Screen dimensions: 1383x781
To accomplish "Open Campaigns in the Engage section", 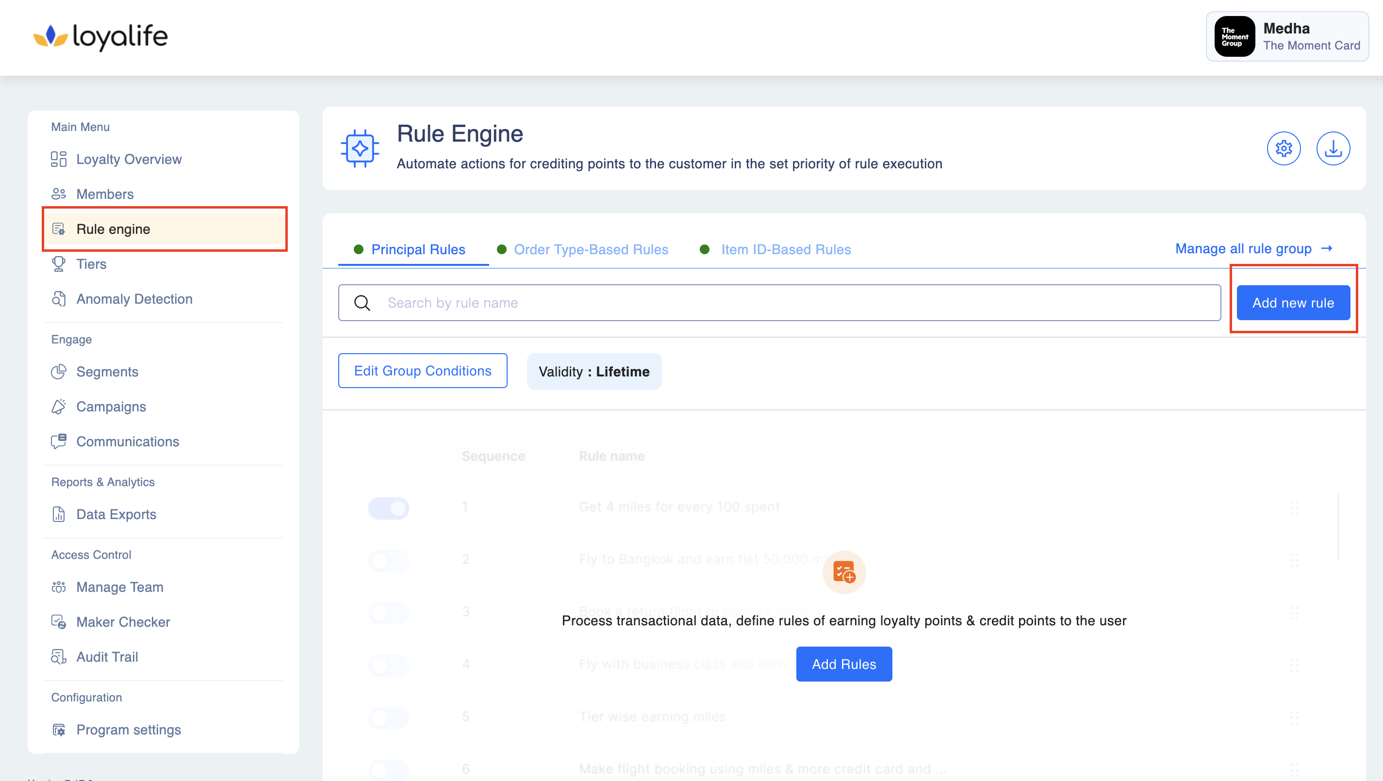I will 111,407.
